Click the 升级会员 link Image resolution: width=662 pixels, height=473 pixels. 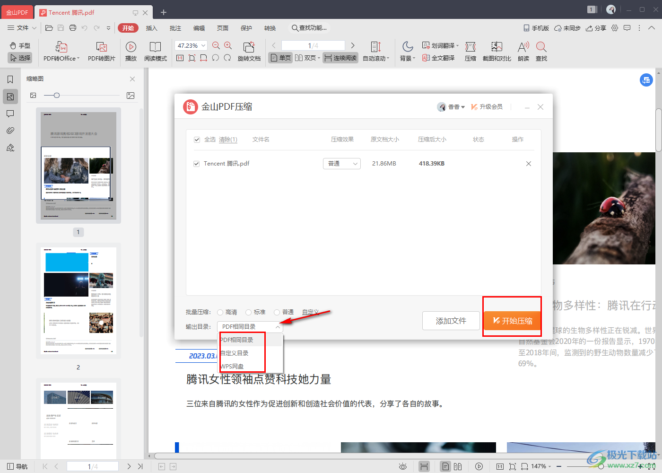pos(487,107)
